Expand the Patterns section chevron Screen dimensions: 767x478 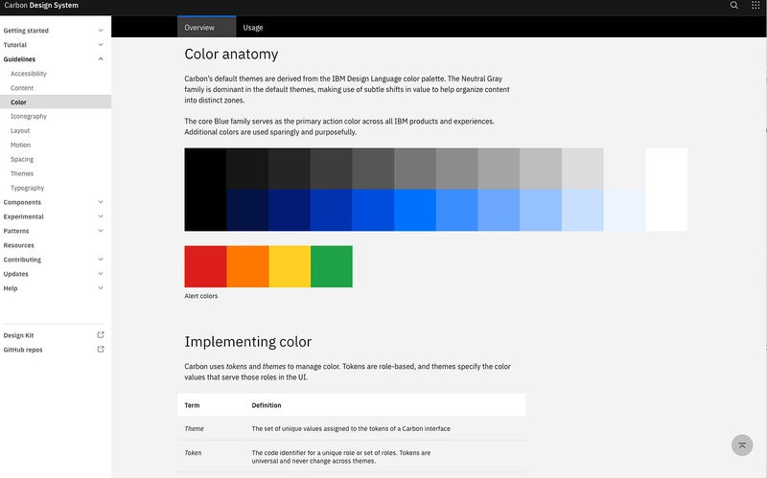[101, 231]
